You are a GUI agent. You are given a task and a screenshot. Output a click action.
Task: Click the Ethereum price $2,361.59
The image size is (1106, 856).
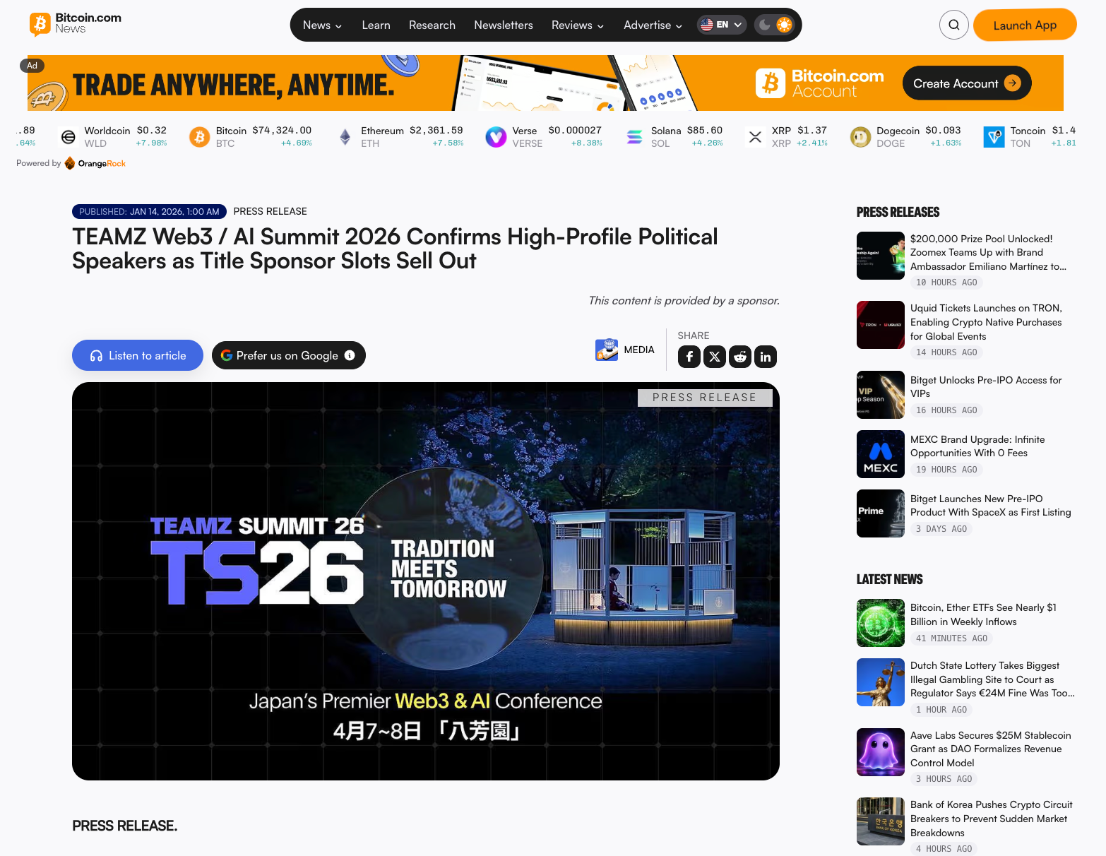tap(436, 131)
